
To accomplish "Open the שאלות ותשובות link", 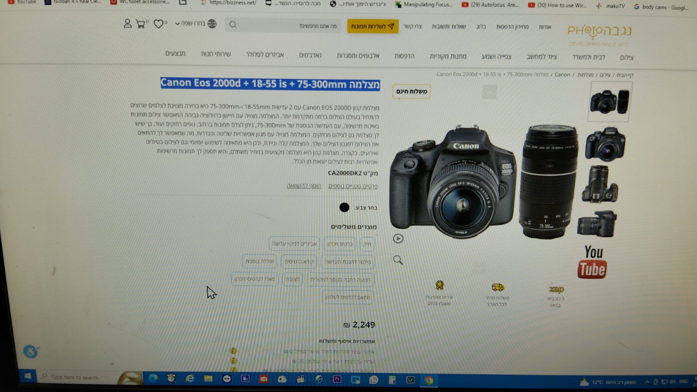I will pyautogui.click(x=449, y=27).
